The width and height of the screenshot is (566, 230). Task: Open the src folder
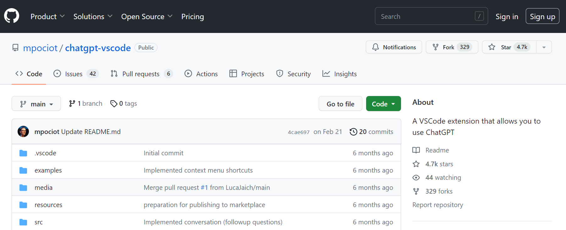pyautogui.click(x=39, y=222)
